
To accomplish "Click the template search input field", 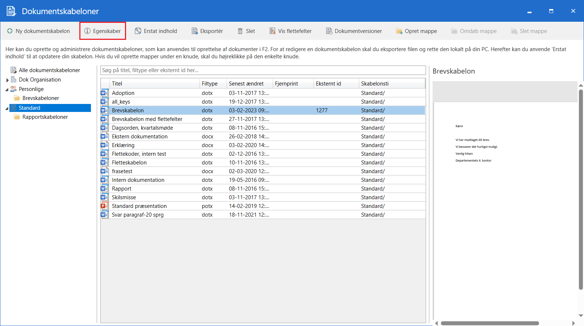I will 263,70.
